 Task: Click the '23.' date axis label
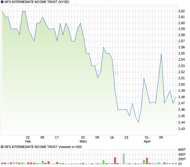[x=127, y=138]
